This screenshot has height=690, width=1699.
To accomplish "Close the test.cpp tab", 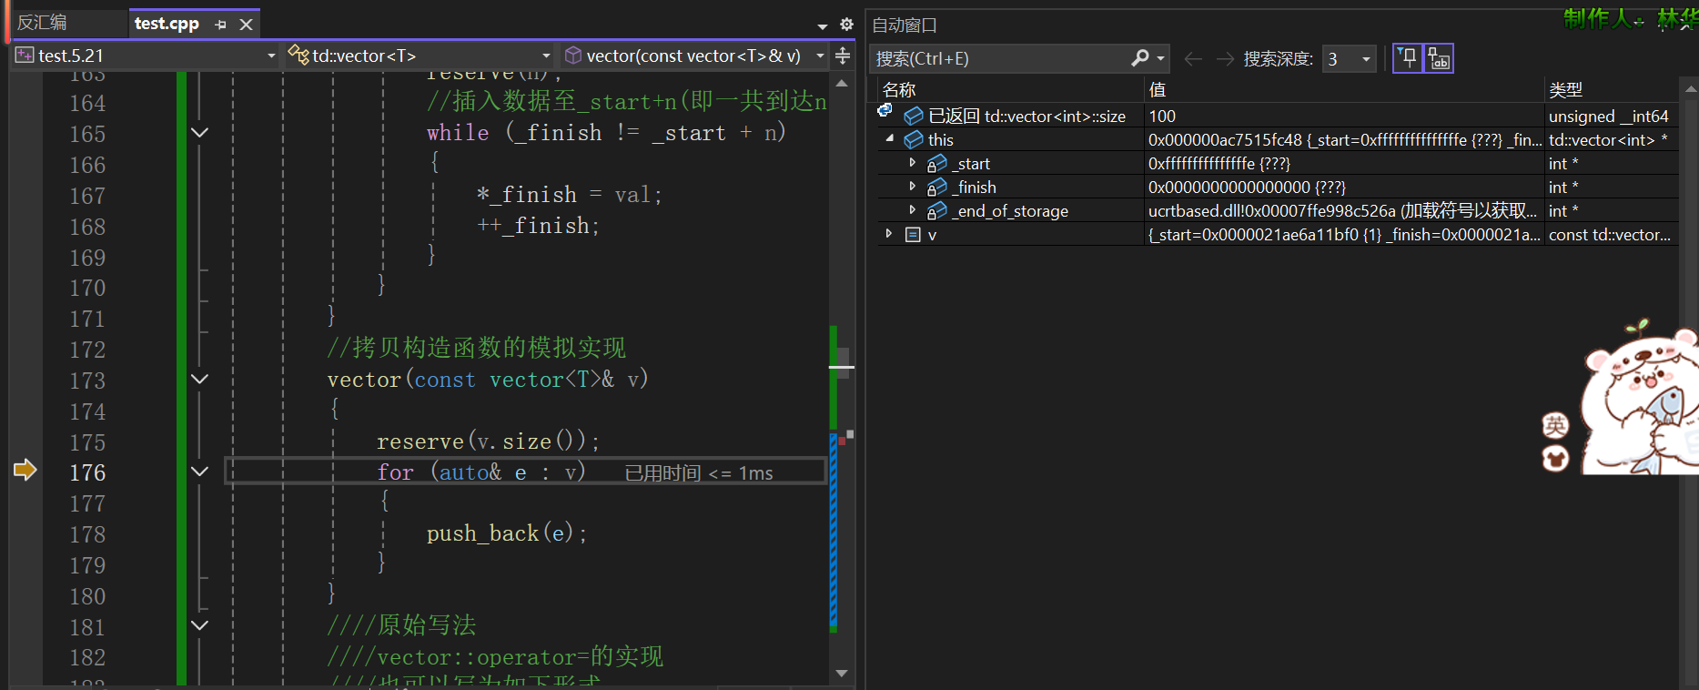I will coord(246,25).
